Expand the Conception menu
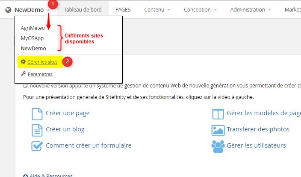301x177 pixels. pos(200,9)
